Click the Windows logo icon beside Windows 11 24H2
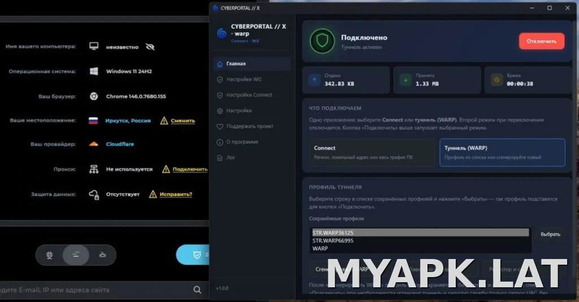579x302 pixels. point(94,71)
